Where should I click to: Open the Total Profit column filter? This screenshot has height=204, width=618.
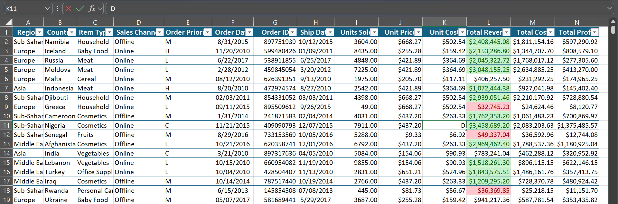pos(595,32)
